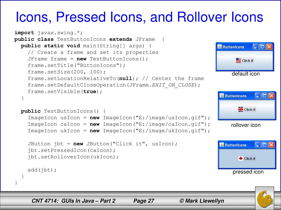The width and height of the screenshot is (281, 210).
Task: Click the 'ImageIcon ukIcon' declaration line
Action: tap(119, 131)
